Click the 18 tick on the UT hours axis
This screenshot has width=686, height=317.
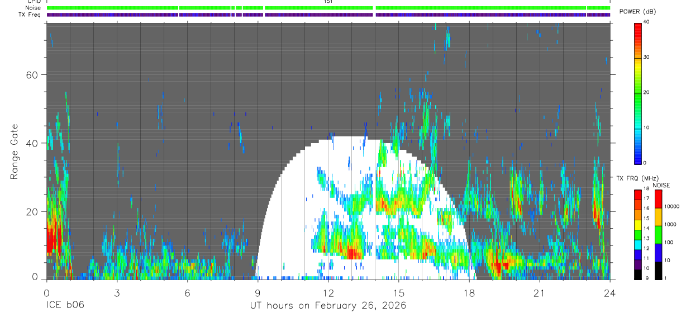pos(469,292)
